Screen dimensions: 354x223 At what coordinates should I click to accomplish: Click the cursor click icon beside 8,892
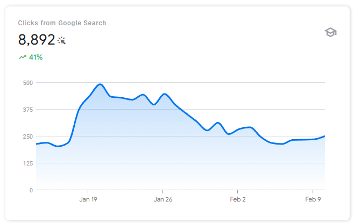(x=62, y=40)
